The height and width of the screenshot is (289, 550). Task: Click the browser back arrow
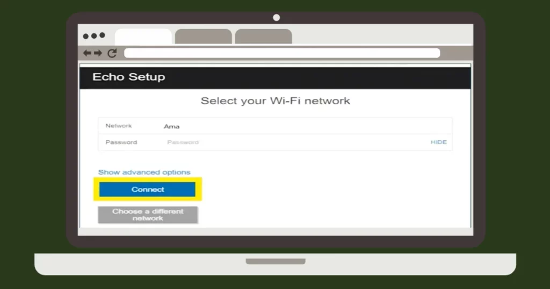coord(87,53)
